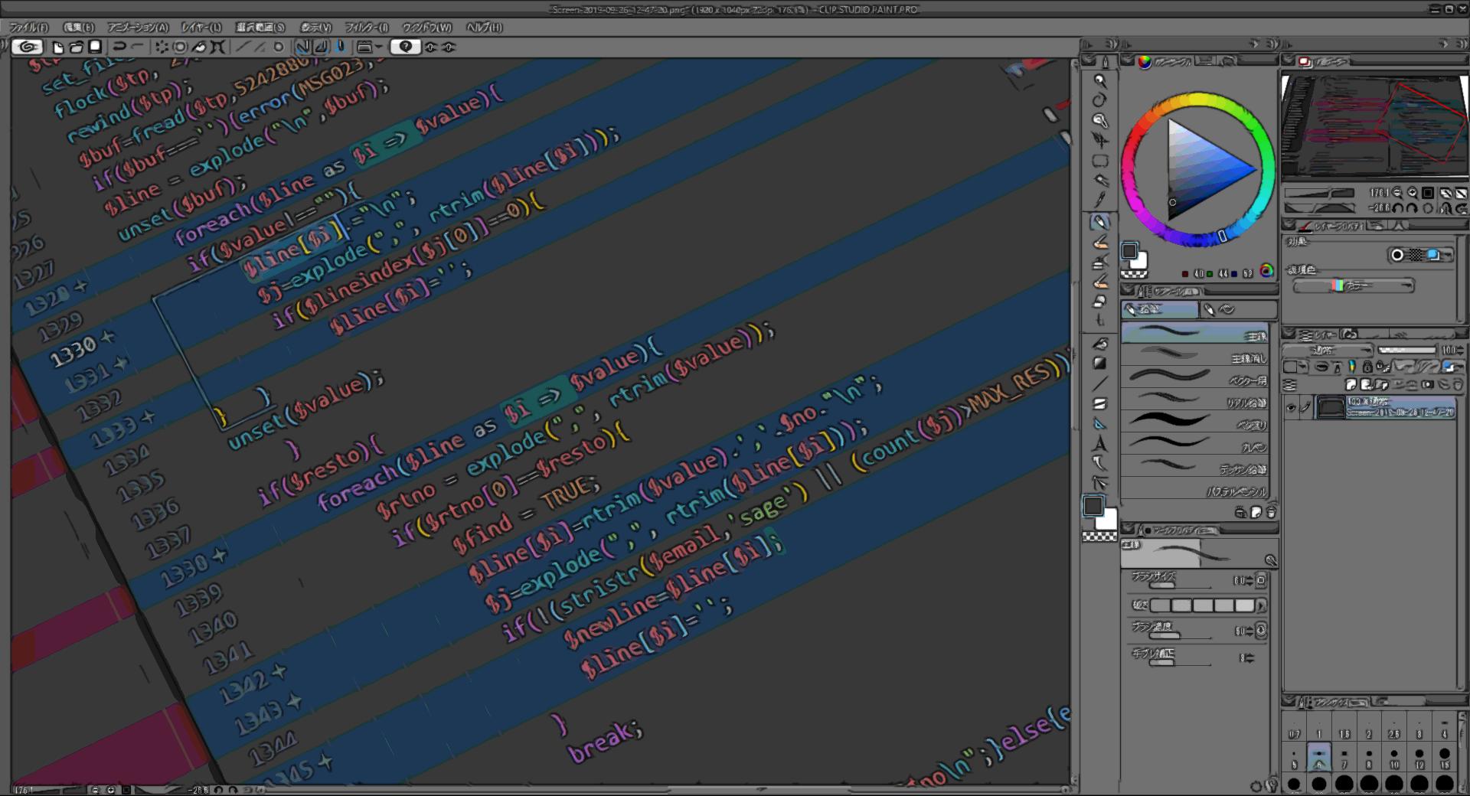The height and width of the screenshot is (796, 1470).
Task: Rotate the canvas right in Navigator
Action: pos(1412,207)
